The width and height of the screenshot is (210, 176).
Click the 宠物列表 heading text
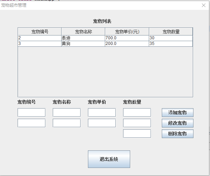tap(102, 21)
